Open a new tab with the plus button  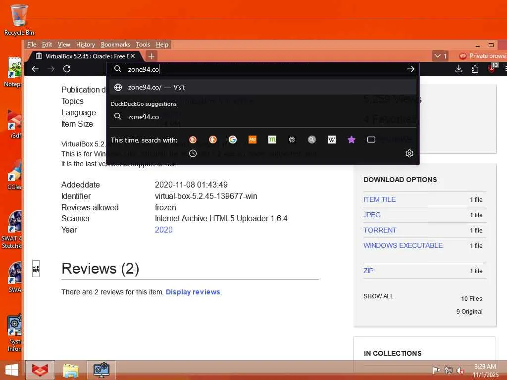pyautogui.click(x=152, y=56)
